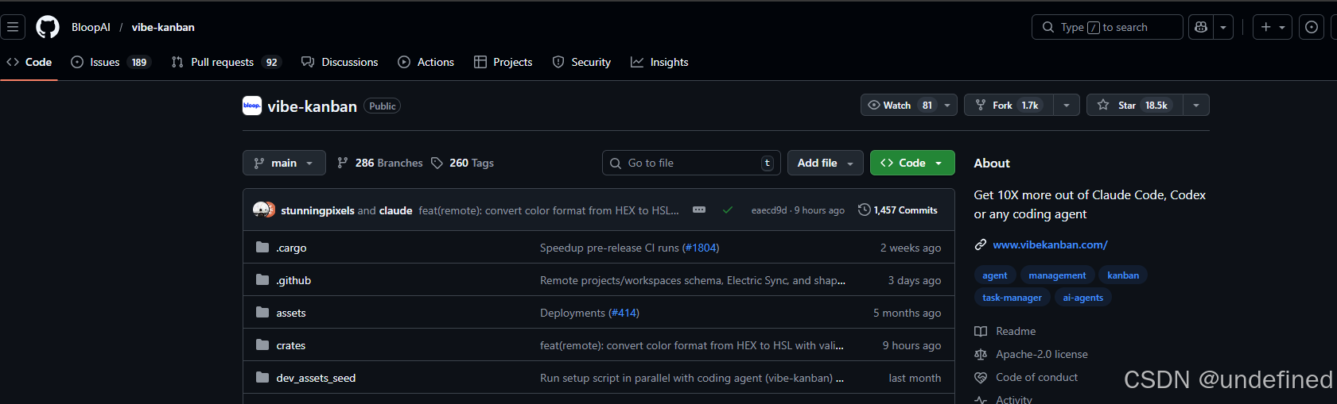Click the bloop repository avatar
Image resolution: width=1337 pixels, height=404 pixels.
pos(252,106)
